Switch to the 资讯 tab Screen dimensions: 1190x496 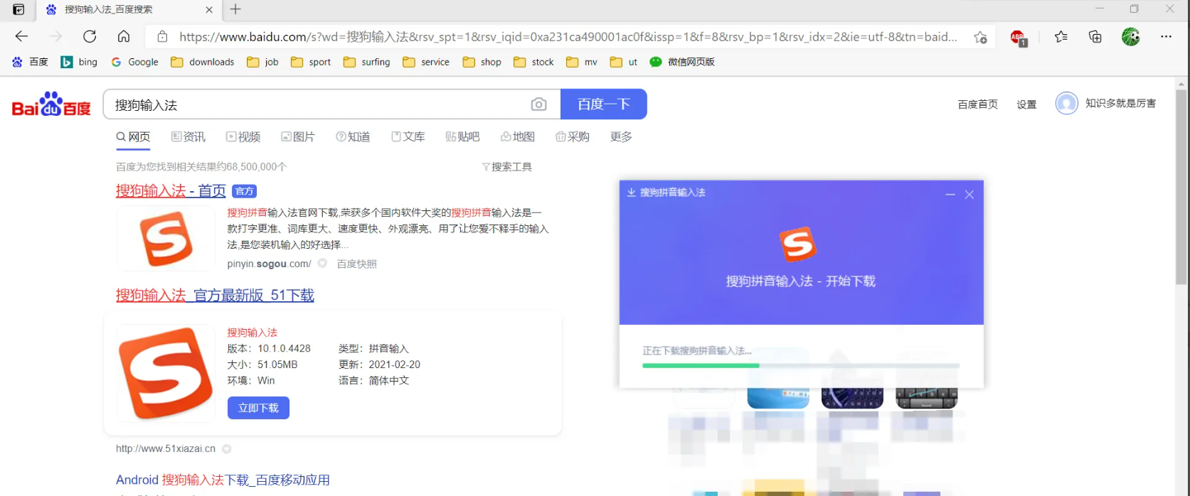(188, 136)
